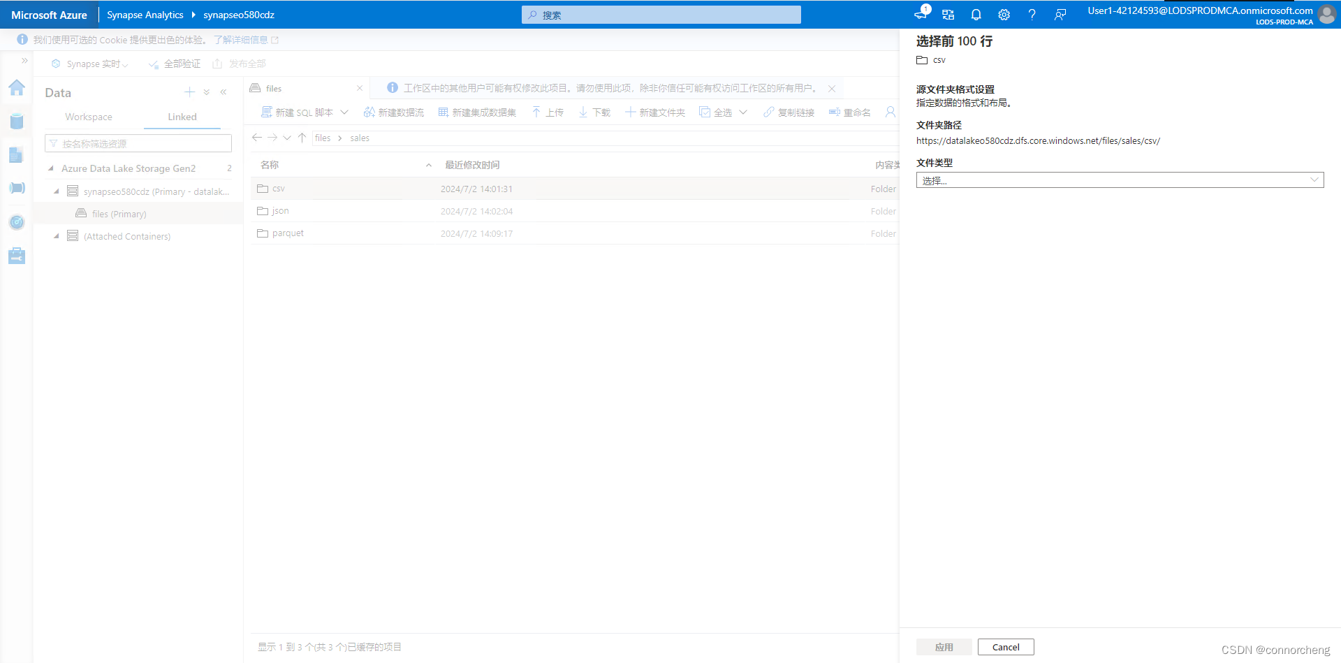Select files (Primary) tree item

(119, 214)
